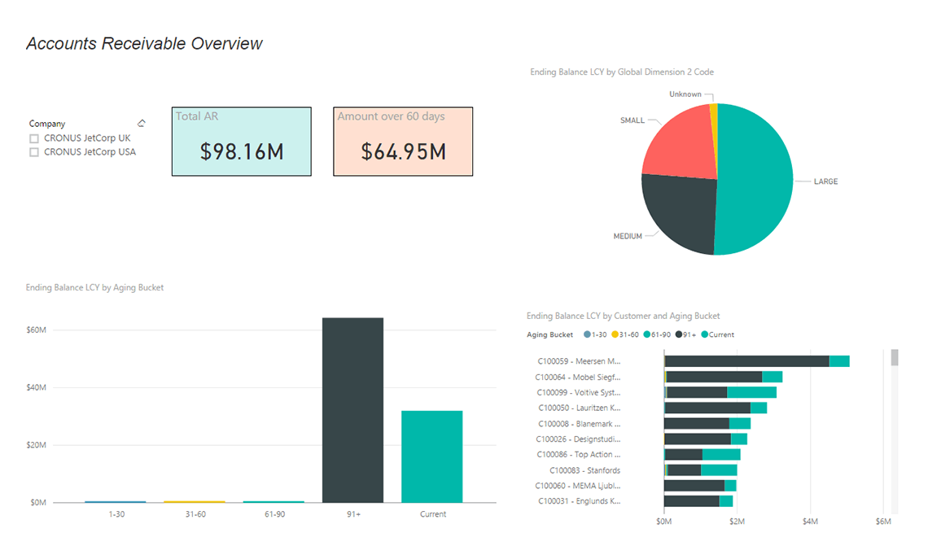Click the 91+ dark column bar
Image resolution: width=928 pixels, height=559 pixels.
click(x=352, y=410)
